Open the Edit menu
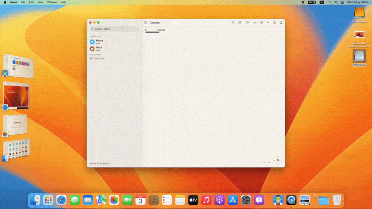The width and height of the screenshot is (372, 209). coord(31,2)
